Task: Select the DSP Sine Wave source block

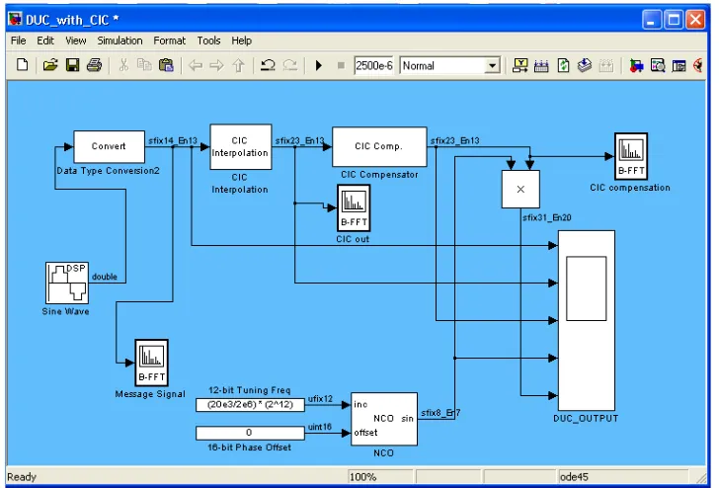Action: (x=67, y=283)
